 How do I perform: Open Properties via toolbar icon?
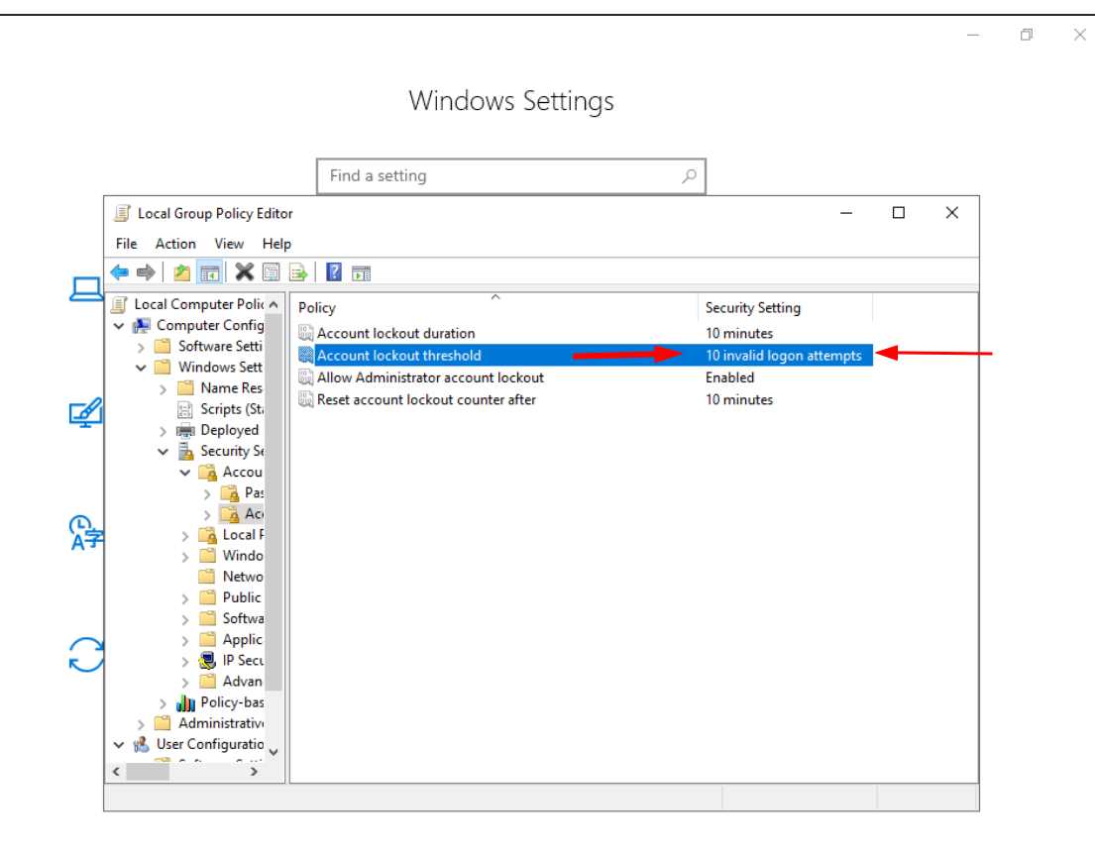(272, 272)
